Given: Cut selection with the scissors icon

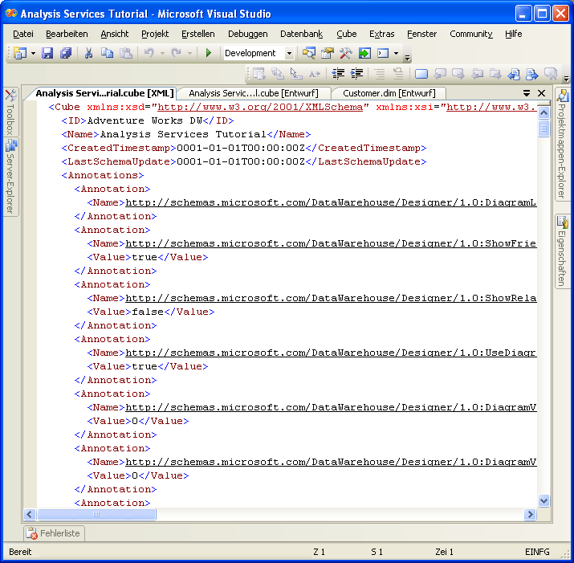Looking at the screenshot, I should coord(88,53).
